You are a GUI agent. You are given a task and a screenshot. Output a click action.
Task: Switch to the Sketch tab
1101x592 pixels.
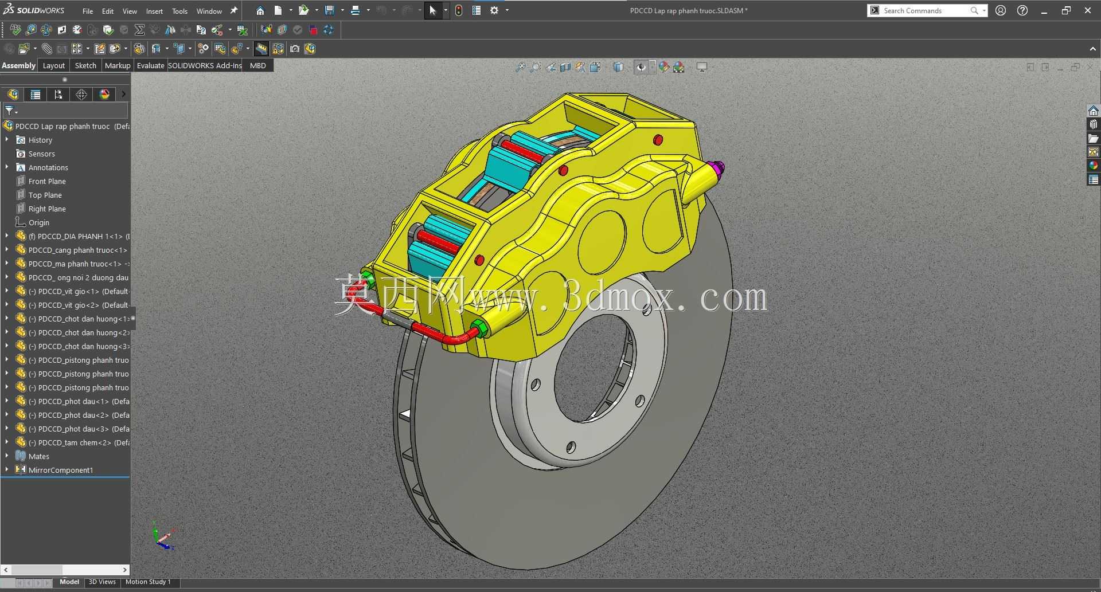coord(85,65)
